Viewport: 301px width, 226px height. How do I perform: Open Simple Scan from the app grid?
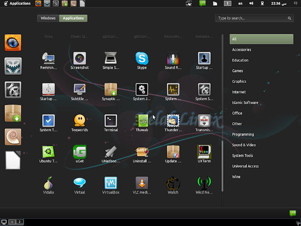click(x=111, y=61)
